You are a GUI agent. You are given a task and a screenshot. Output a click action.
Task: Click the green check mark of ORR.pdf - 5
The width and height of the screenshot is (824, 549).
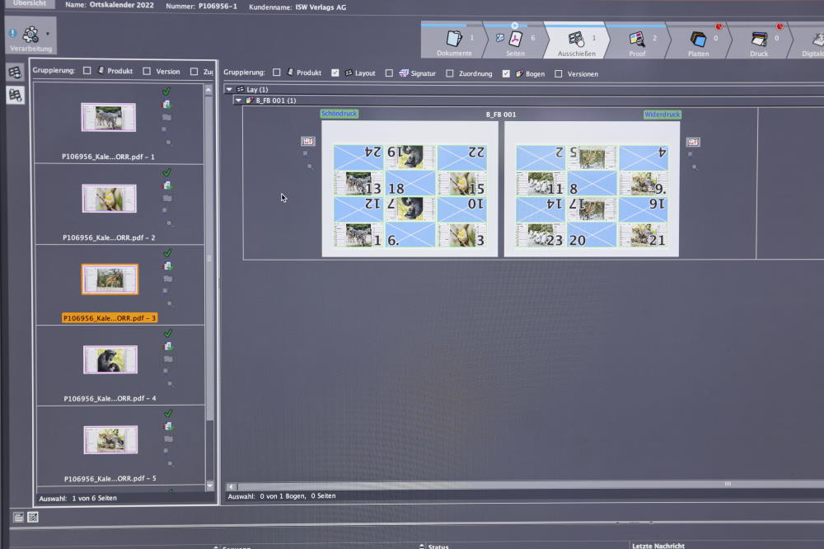click(168, 413)
